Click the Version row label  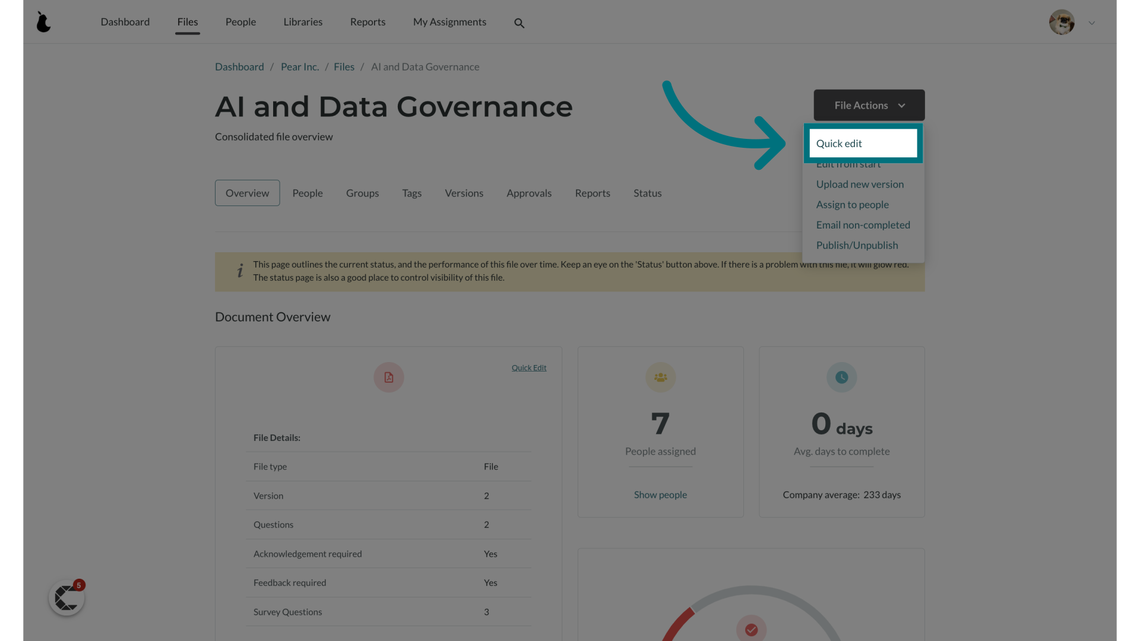coord(268,496)
